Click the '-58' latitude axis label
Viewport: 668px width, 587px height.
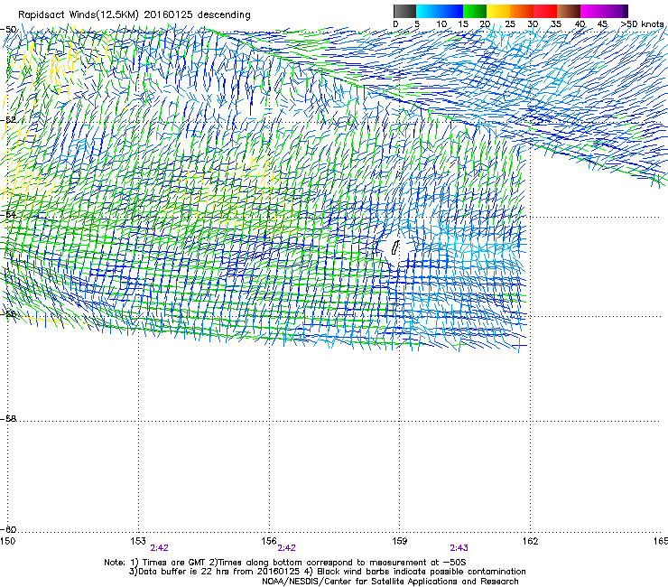click(8, 419)
